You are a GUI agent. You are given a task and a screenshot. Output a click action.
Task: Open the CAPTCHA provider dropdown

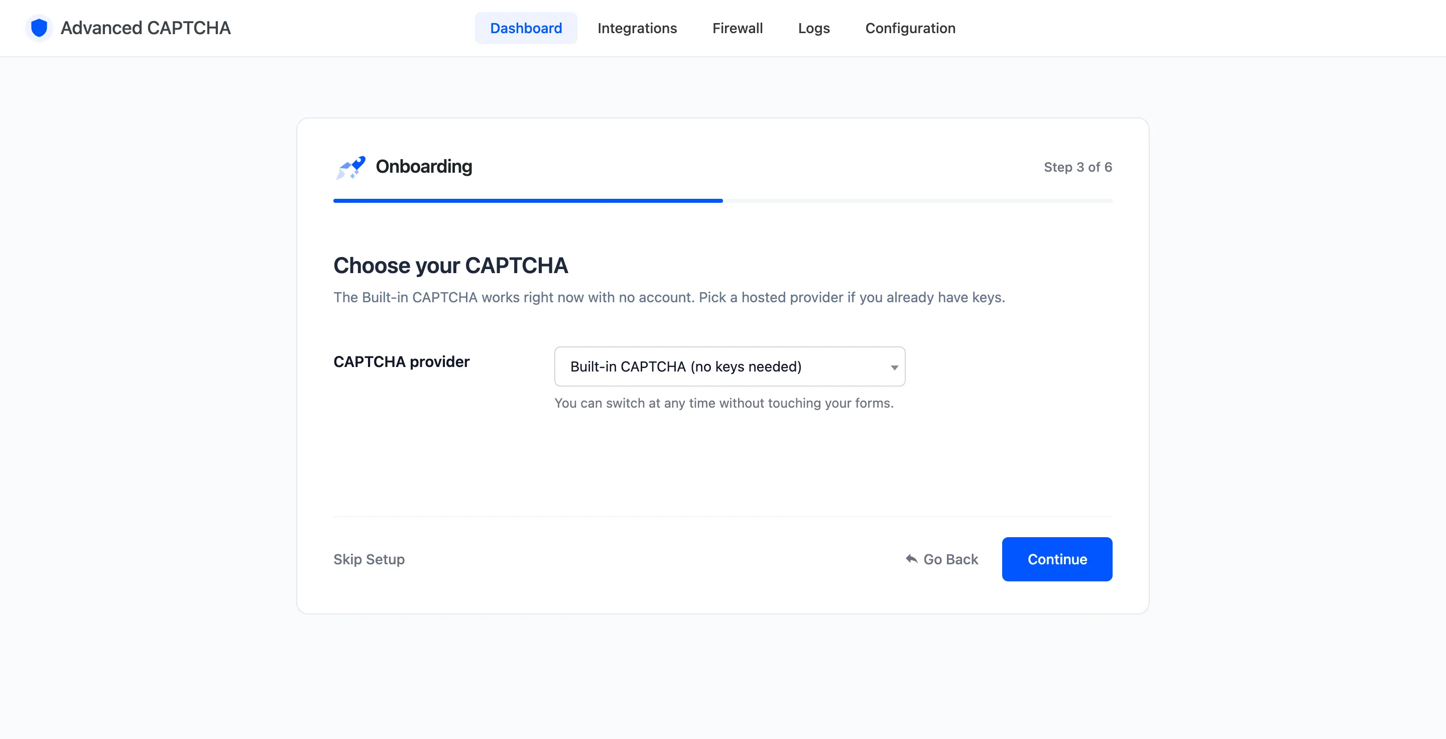[x=729, y=366]
